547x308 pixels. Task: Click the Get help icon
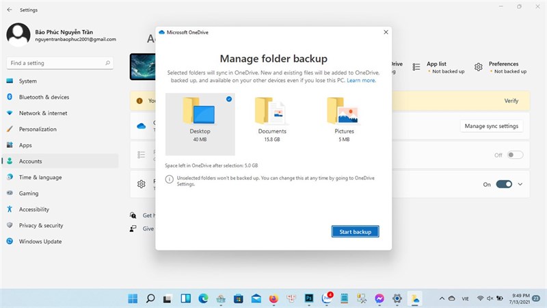coord(133,215)
